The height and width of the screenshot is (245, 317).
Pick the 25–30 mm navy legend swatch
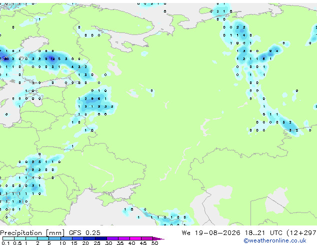pos(101,238)
